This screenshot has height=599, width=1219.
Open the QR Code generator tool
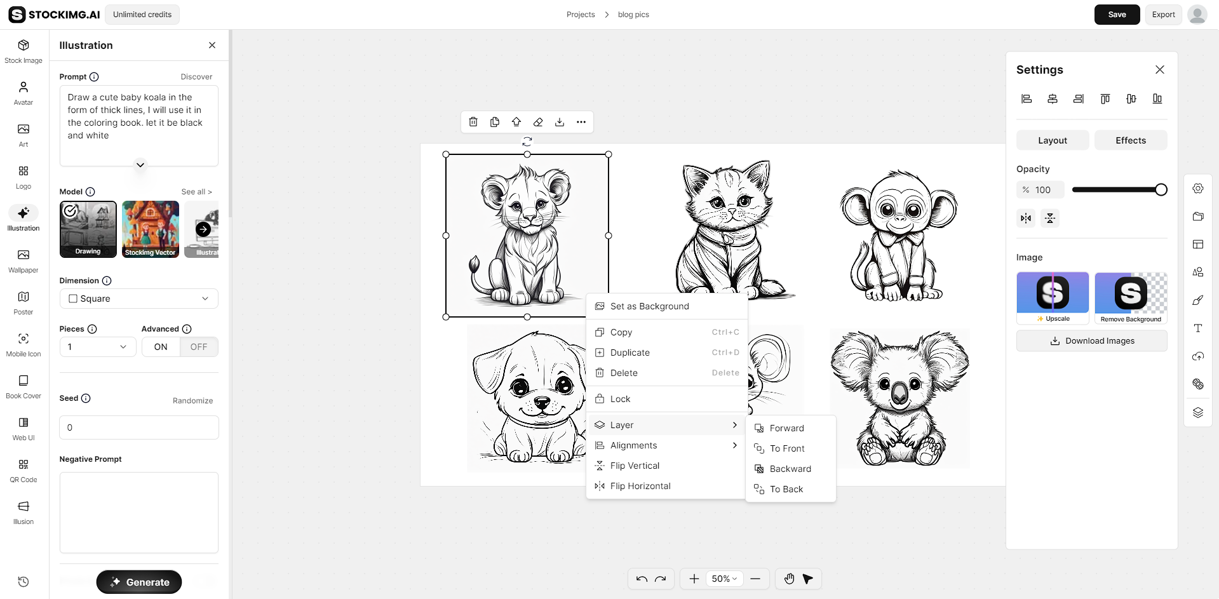(23, 469)
